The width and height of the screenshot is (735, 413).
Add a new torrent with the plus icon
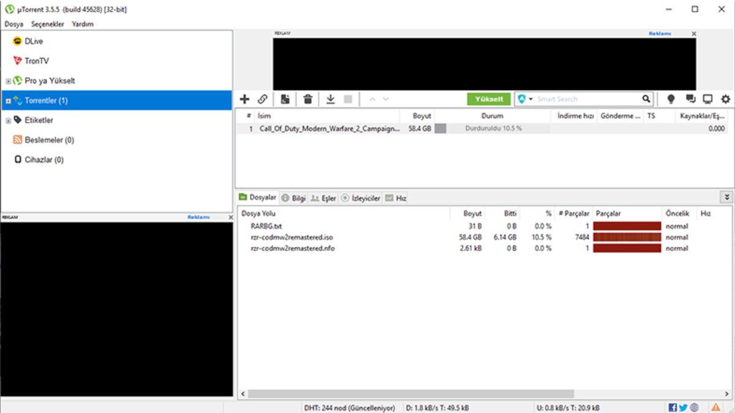pyautogui.click(x=244, y=99)
